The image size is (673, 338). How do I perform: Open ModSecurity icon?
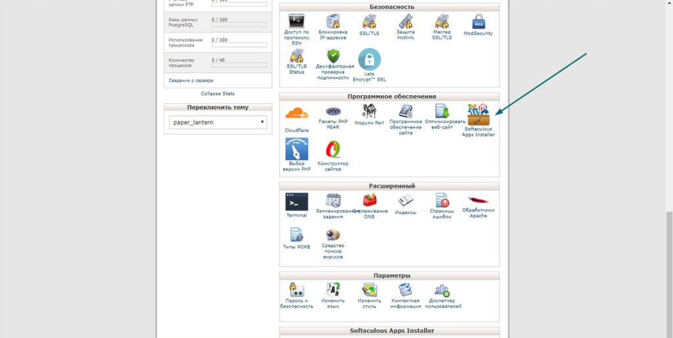tap(478, 22)
